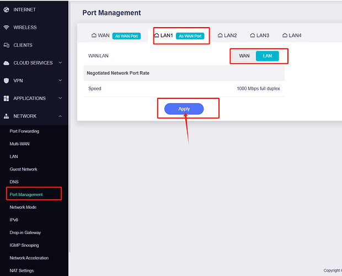342x276 pixels.
Task: Switch port mode to LAN
Action: click(x=268, y=56)
